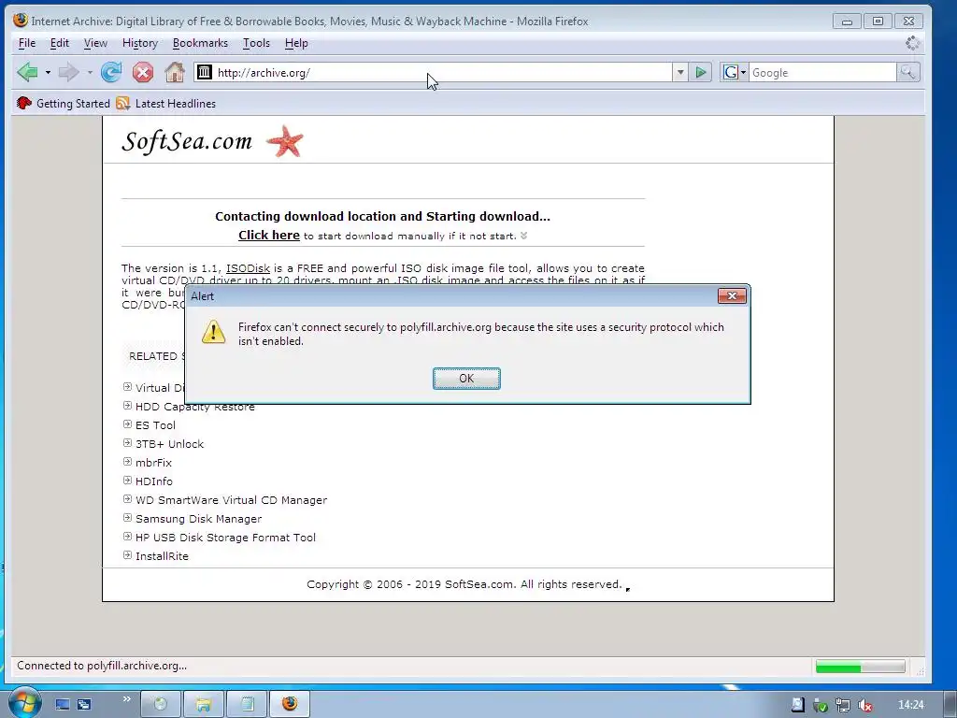
Task: Click the search magnifier icon
Action: coord(907,73)
